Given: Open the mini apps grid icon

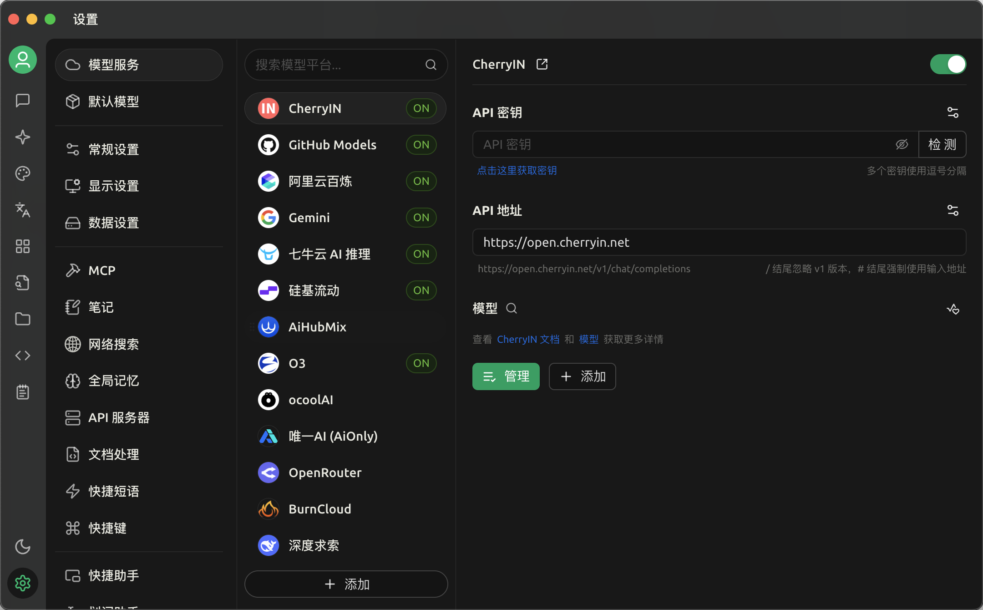Looking at the screenshot, I should coord(23,246).
